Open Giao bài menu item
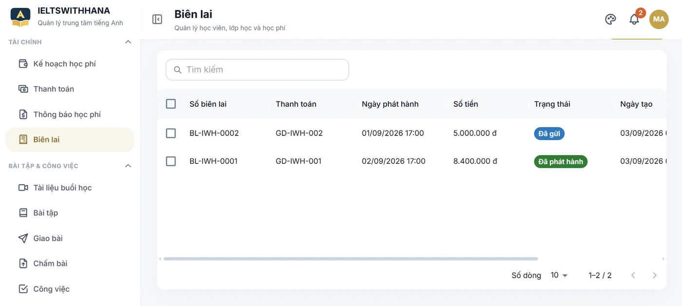The height and width of the screenshot is (306, 682). 70,238
